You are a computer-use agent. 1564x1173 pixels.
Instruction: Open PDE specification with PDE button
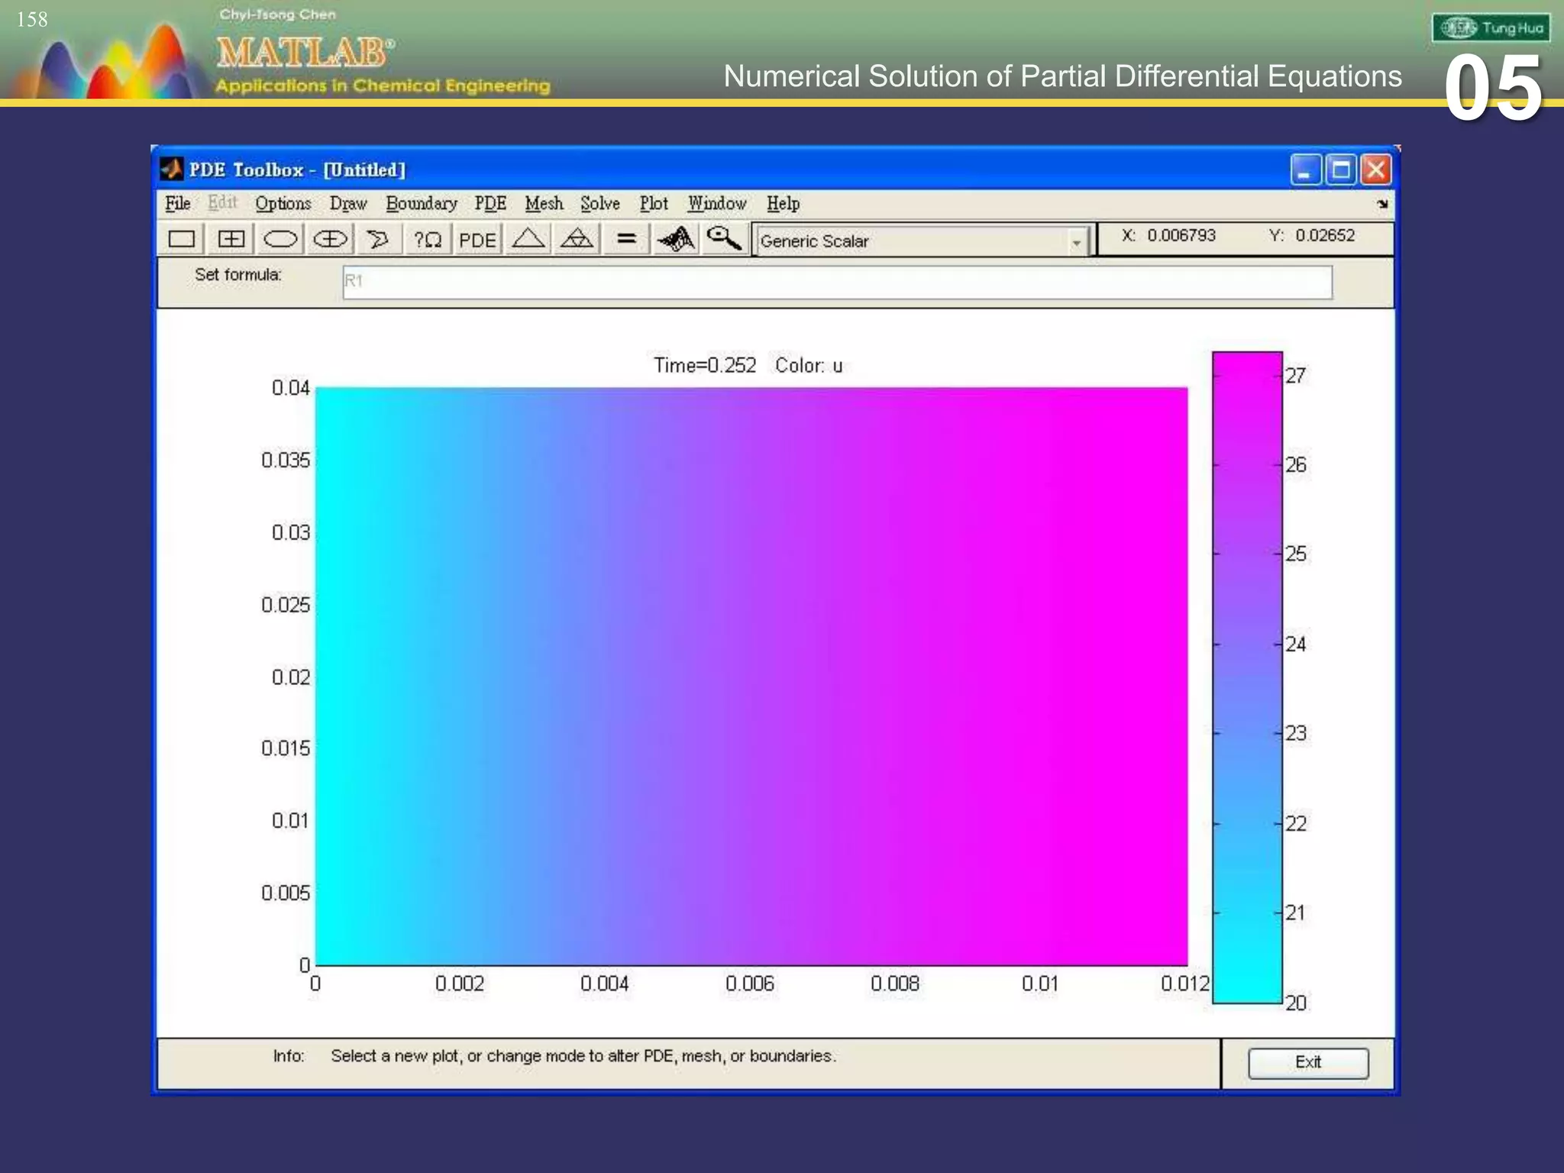point(477,240)
